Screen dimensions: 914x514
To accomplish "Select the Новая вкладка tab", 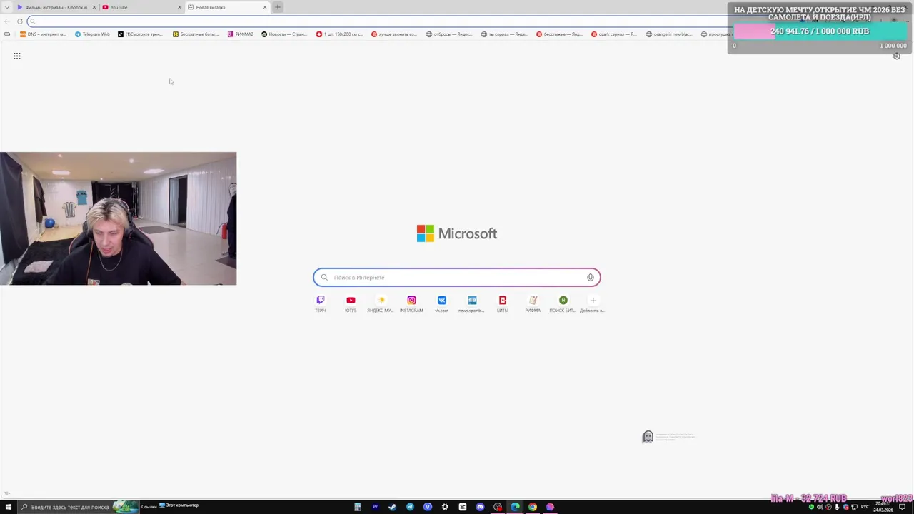I will click(227, 7).
